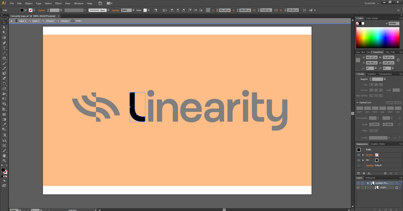Click the None swatch in Color panel
Viewport: 403px width, 211px height.
pyautogui.click(x=357, y=24)
